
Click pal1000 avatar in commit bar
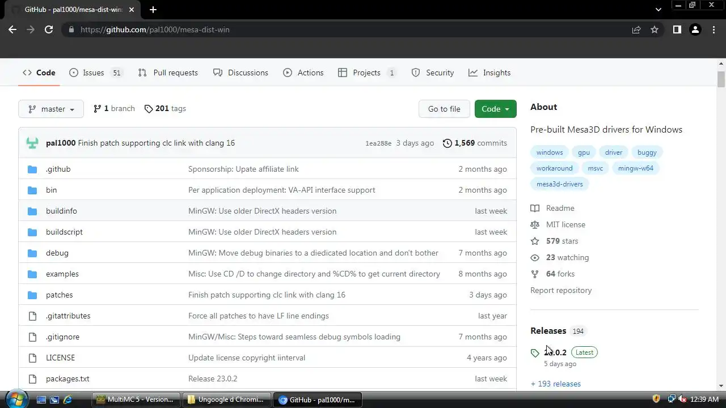click(x=32, y=143)
